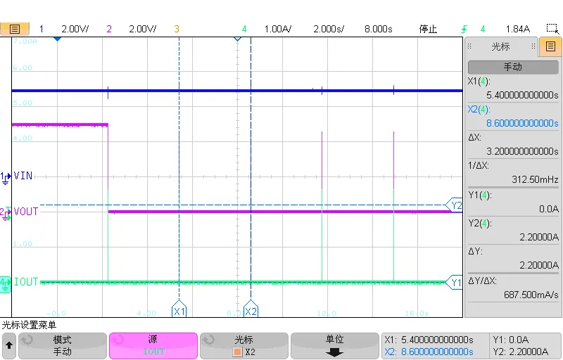The height and width of the screenshot is (360, 563).
Task: Select the VOUT channel ground marker
Action: [x=6, y=212]
